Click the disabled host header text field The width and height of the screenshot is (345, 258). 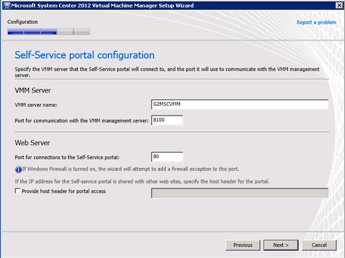tap(240, 193)
